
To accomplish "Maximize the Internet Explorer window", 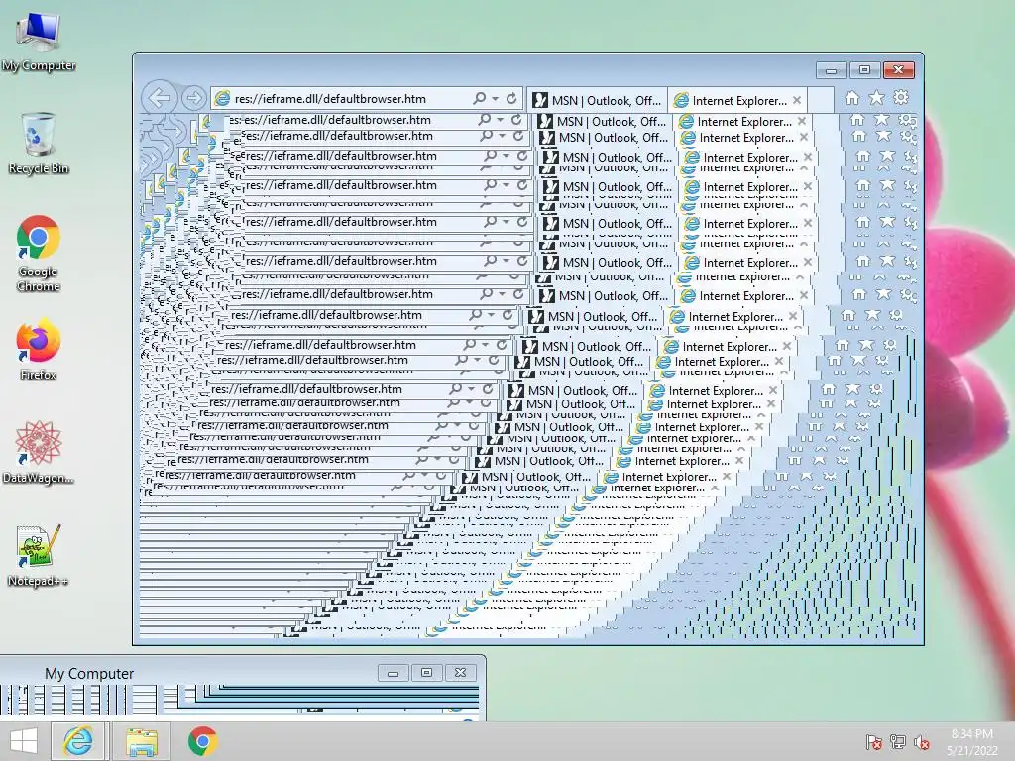I will tap(864, 70).
